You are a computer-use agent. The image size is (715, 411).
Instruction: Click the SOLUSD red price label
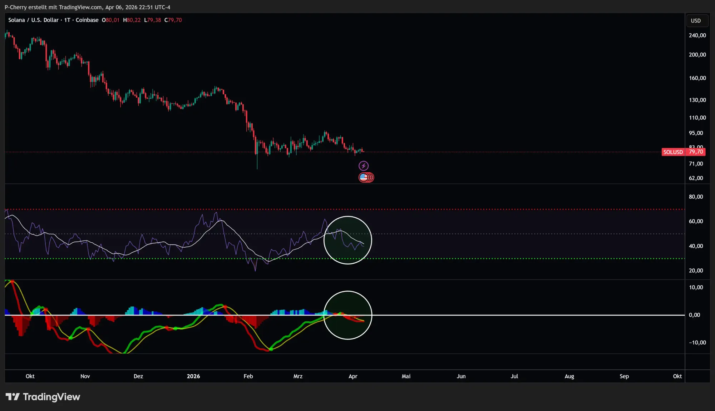(673, 152)
